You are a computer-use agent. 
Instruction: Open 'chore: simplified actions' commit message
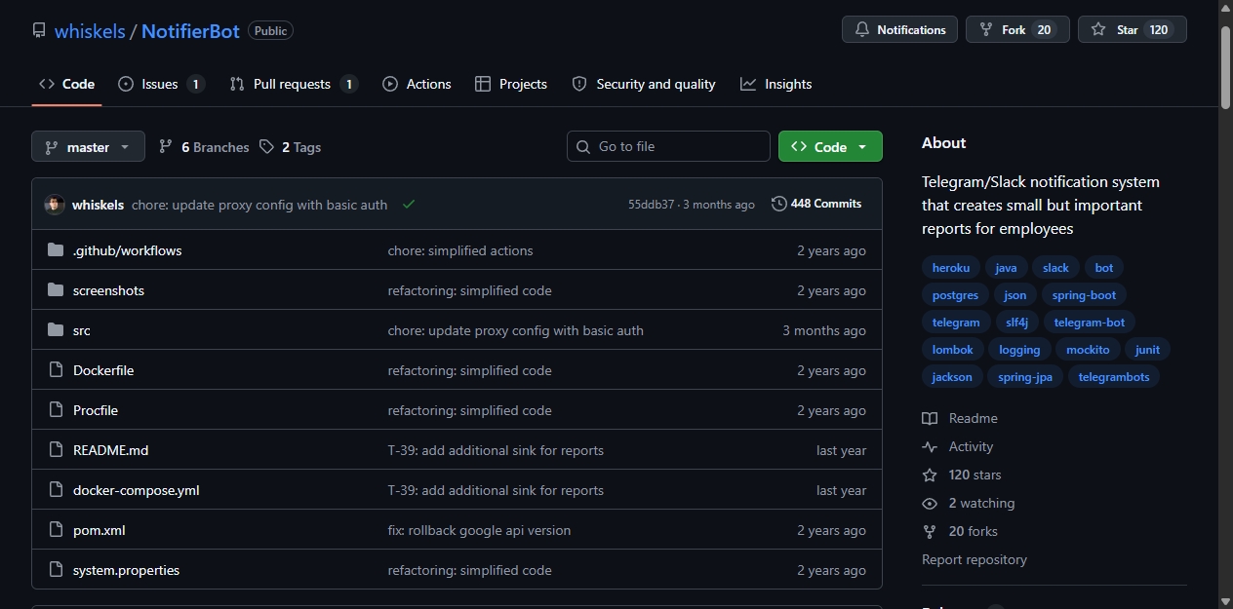pyautogui.click(x=460, y=250)
